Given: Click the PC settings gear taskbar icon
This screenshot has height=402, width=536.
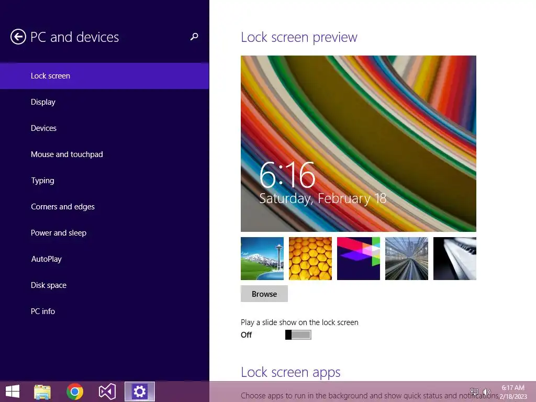Looking at the screenshot, I should click(x=139, y=392).
